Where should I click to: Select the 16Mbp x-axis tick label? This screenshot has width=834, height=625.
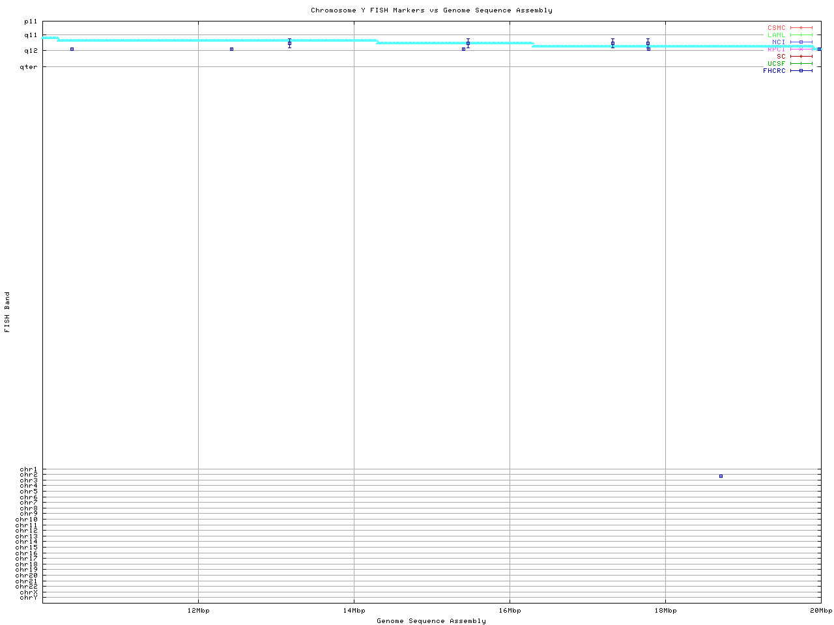pos(510,611)
